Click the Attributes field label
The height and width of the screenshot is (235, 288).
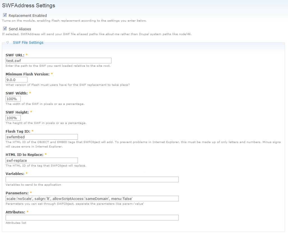click(x=15, y=212)
